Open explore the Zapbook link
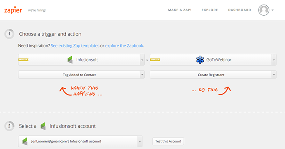This screenshot has width=285, height=149. click(124, 46)
